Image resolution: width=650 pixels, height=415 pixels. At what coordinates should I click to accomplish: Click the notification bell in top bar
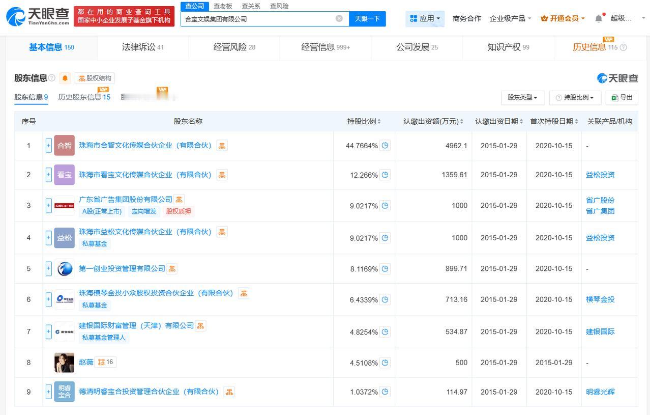pos(599,19)
